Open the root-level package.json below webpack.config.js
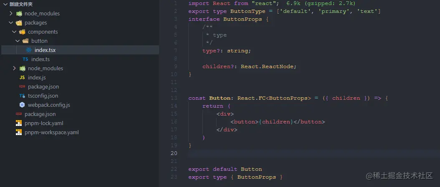The width and height of the screenshot is (440, 187). pos(40,114)
